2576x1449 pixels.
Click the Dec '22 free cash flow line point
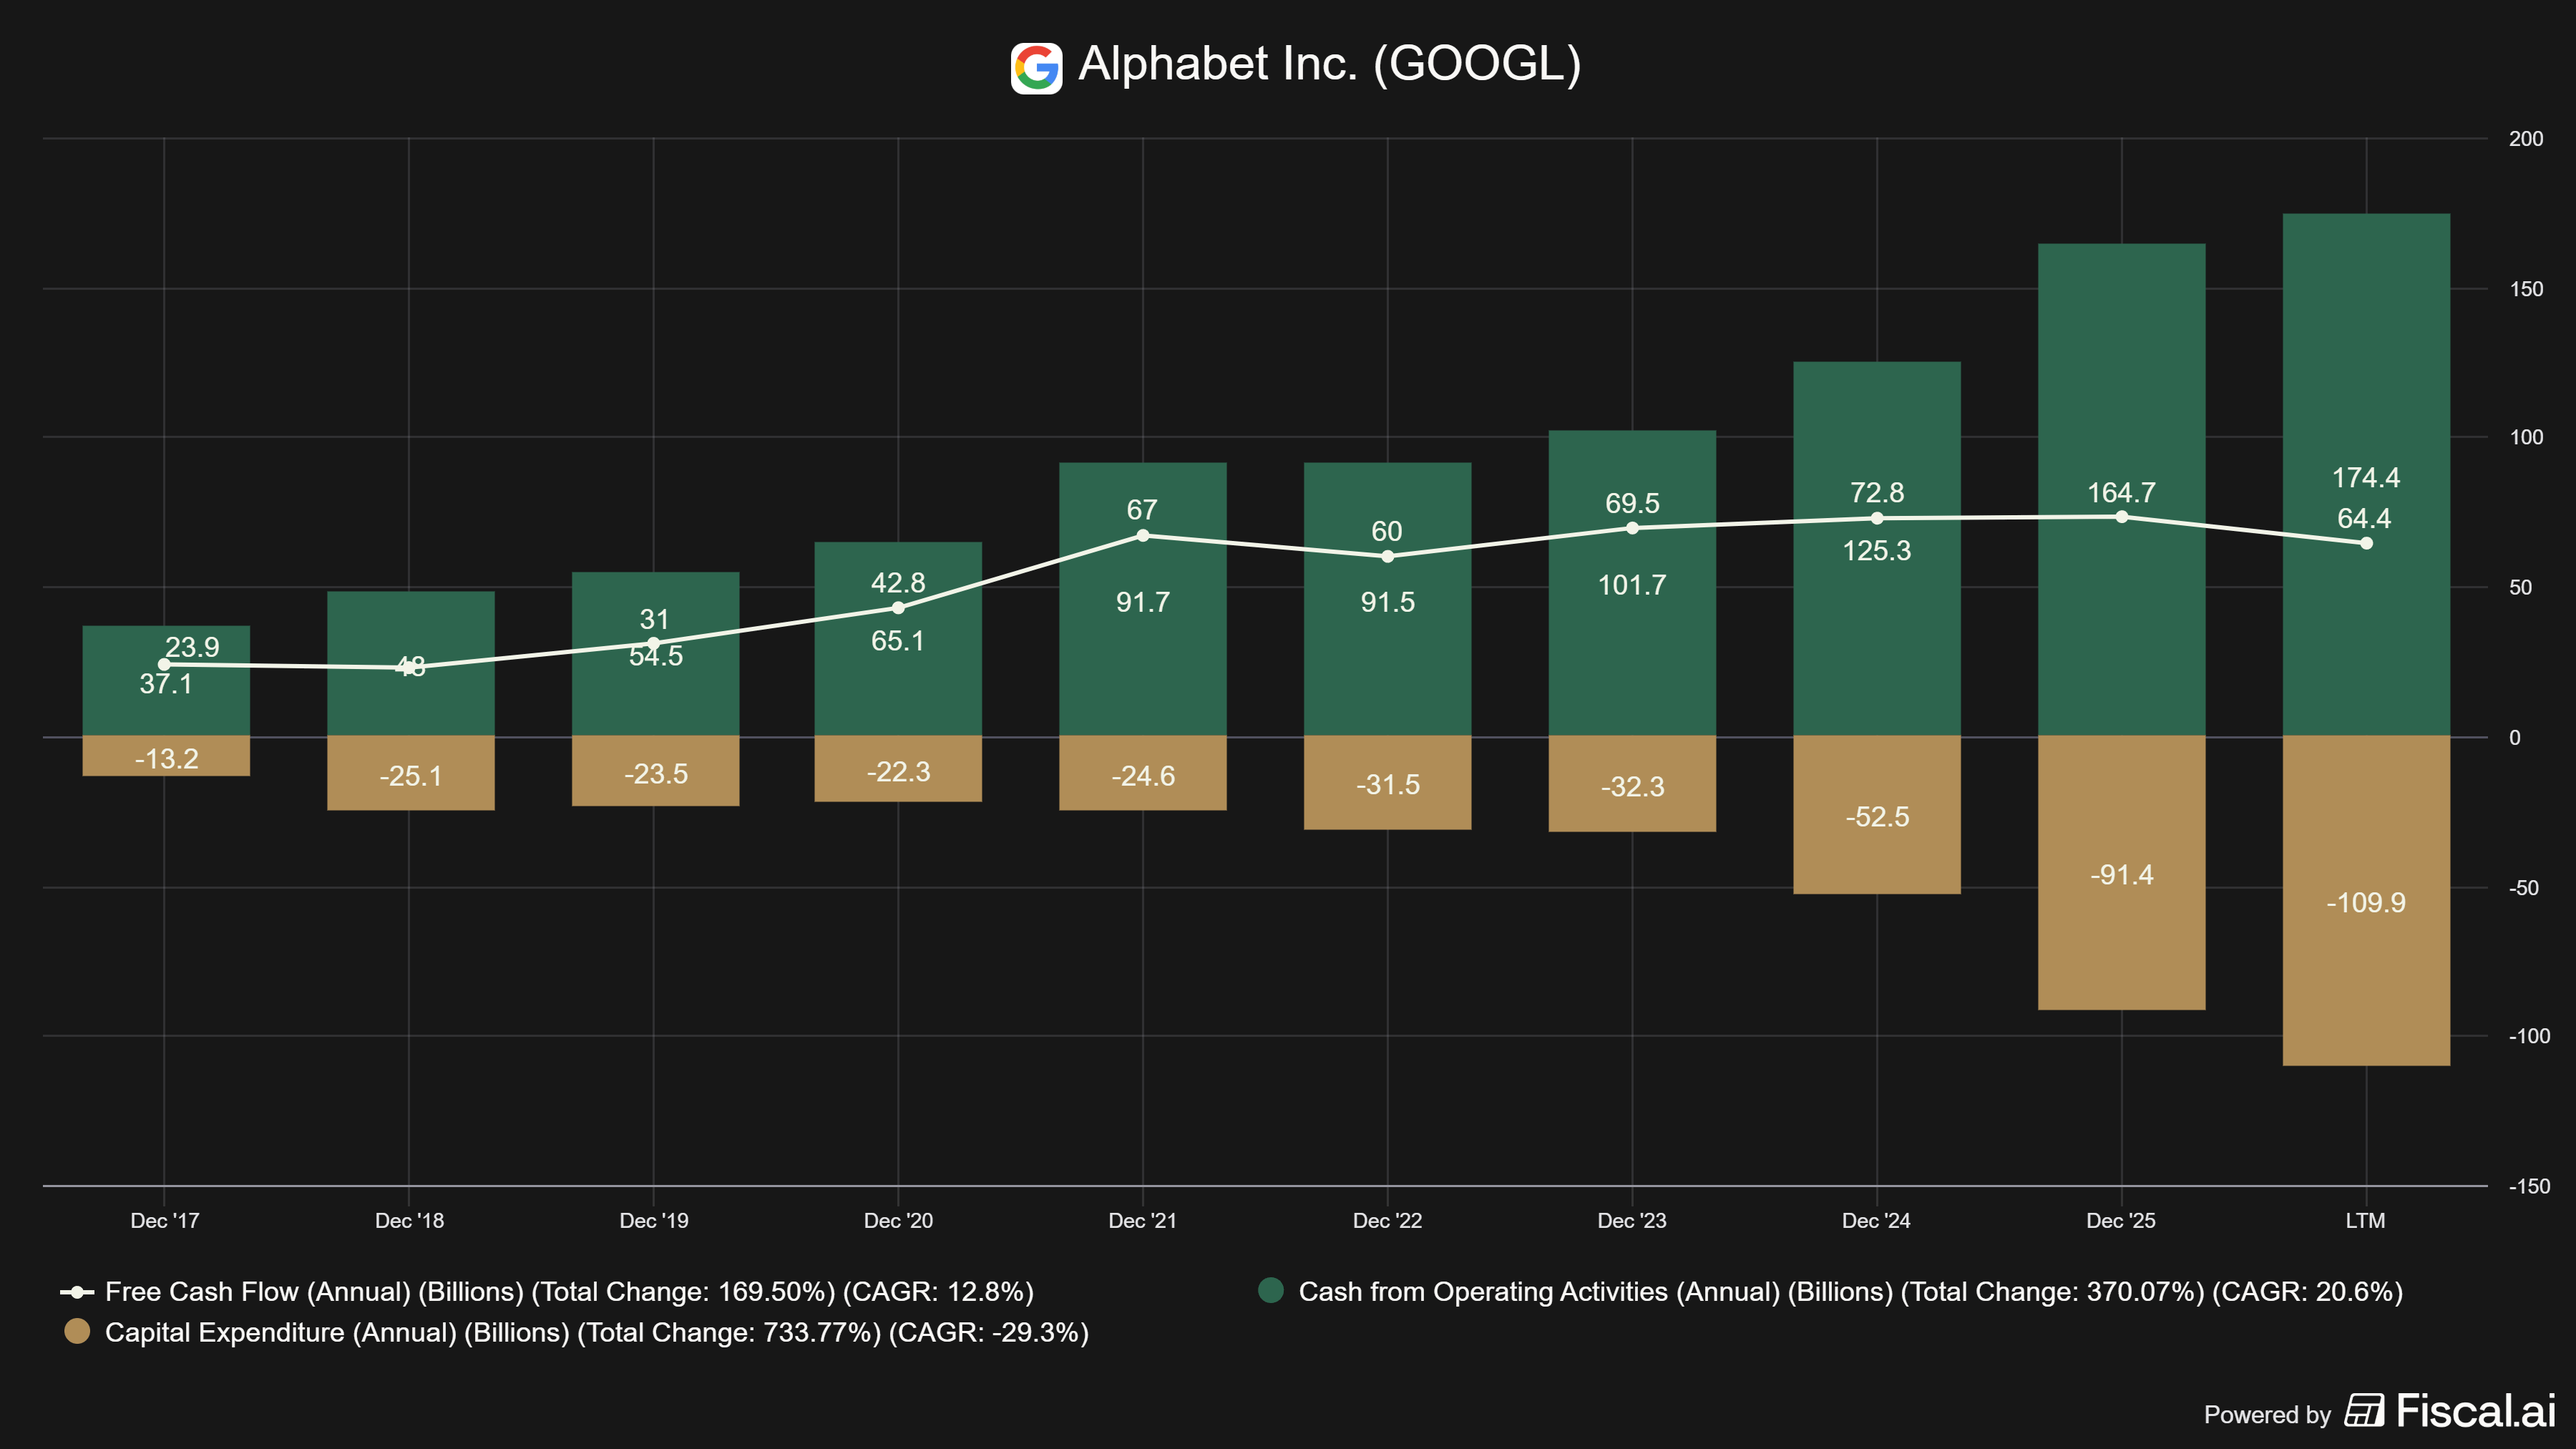pos(1387,557)
